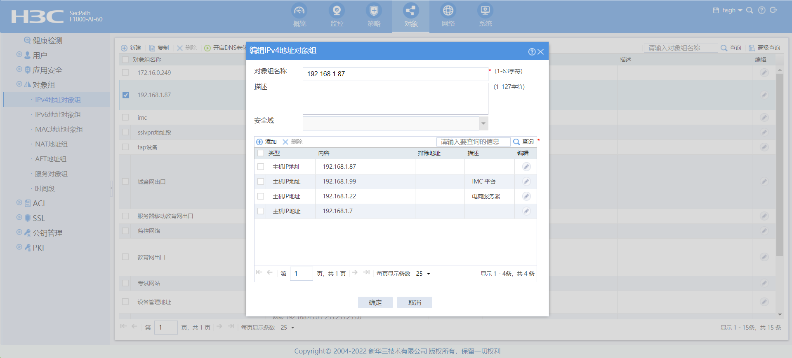Click 确定 to confirm
The image size is (792, 358).
pos(375,302)
